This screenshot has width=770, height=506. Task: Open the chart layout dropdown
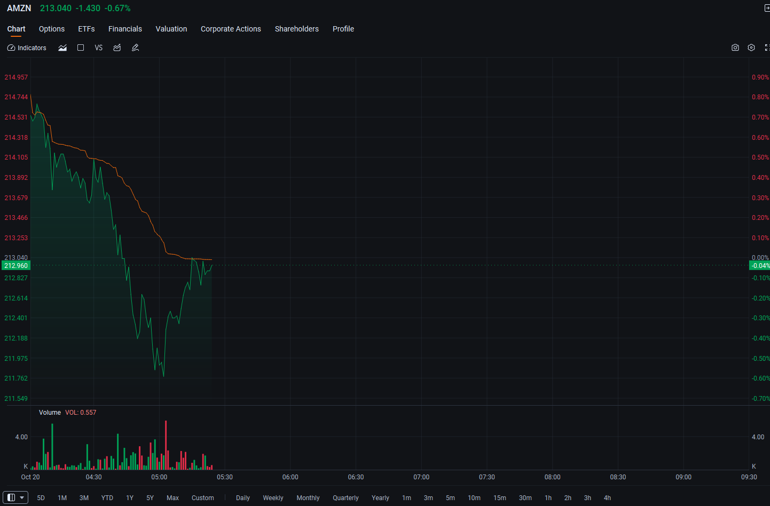(15, 497)
